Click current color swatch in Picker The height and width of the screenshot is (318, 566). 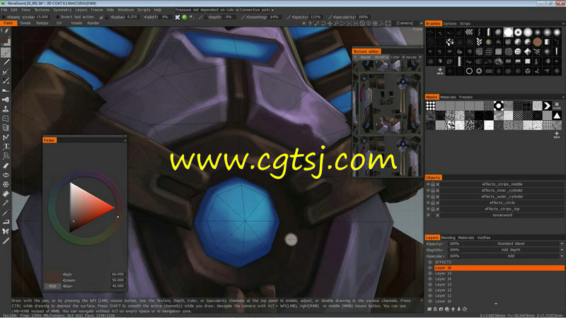coord(52,277)
